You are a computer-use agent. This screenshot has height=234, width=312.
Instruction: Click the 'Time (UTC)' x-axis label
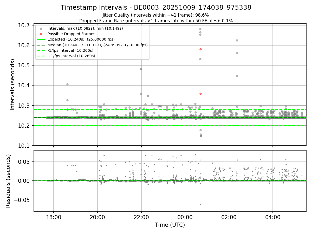pyautogui.click(x=170, y=225)
